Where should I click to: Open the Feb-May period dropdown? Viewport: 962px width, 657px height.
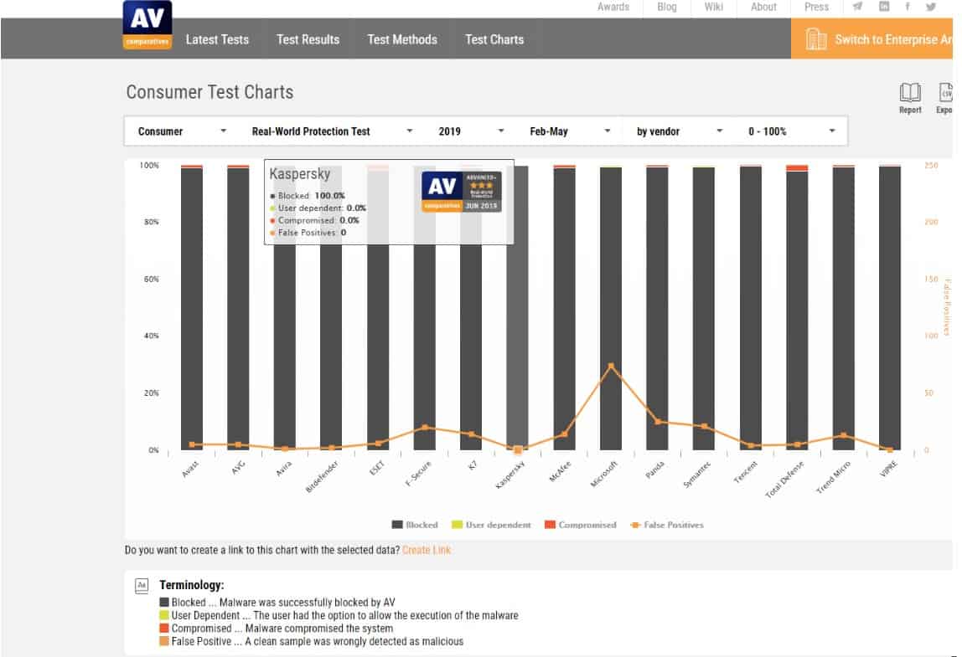tap(570, 131)
